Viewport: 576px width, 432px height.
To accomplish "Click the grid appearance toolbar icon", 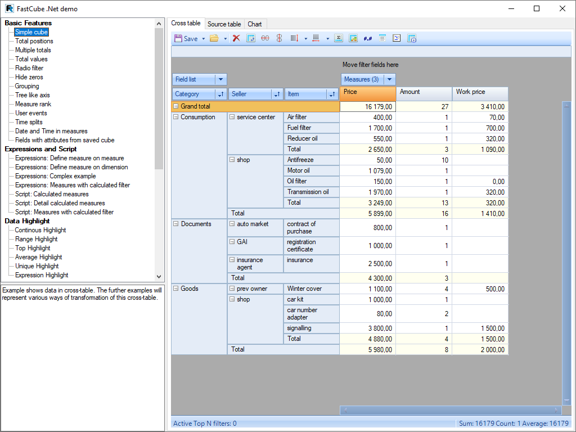I will pyautogui.click(x=353, y=38).
